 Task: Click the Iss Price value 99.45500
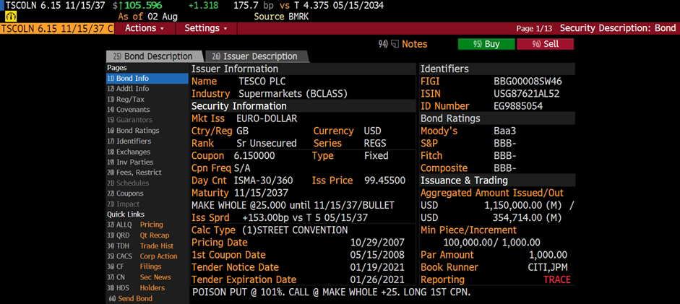[x=385, y=181]
